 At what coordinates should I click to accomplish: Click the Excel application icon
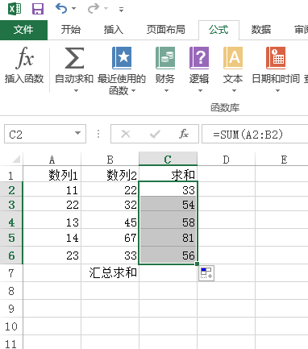[x=15, y=9]
